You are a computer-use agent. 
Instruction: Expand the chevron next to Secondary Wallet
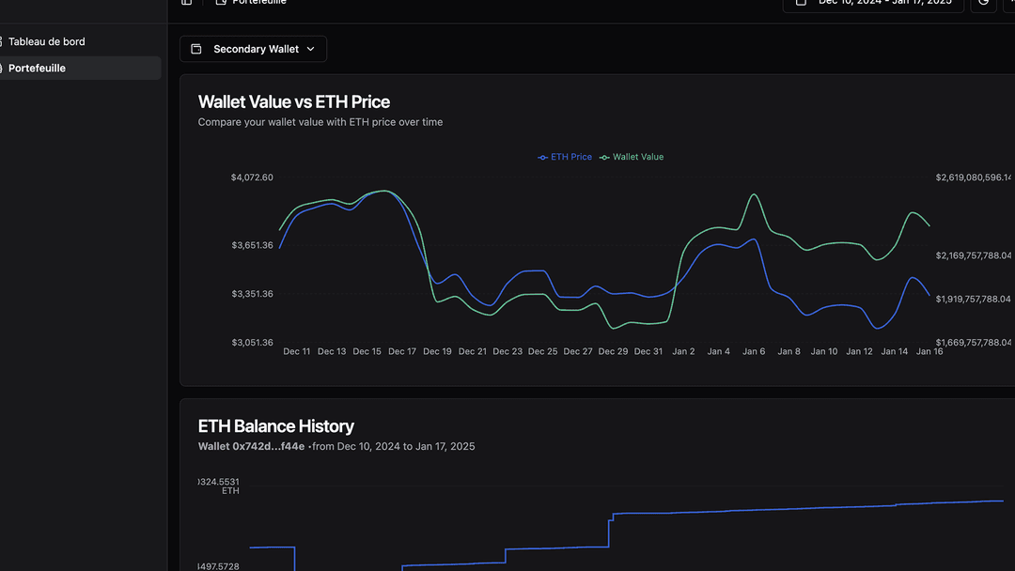coord(311,49)
